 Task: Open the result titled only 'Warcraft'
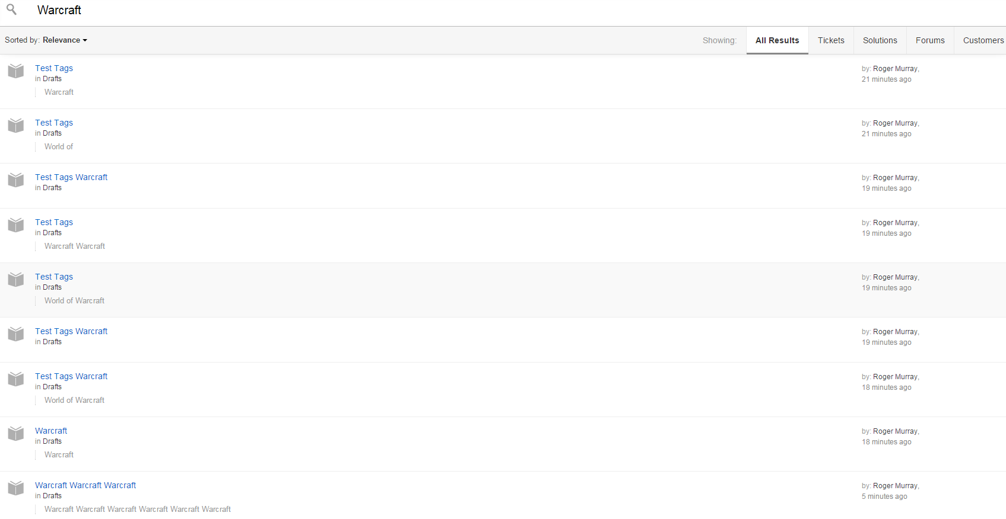pos(51,431)
